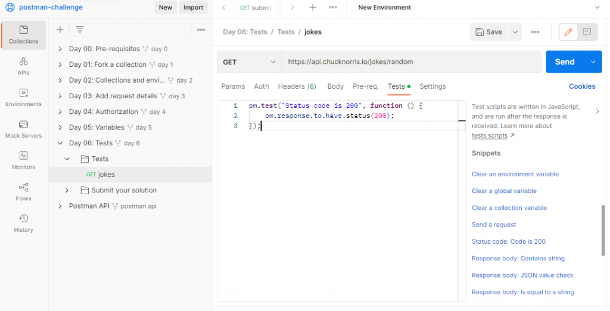
Task: Open the GET method dropdown
Action: (x=249, y=62)
